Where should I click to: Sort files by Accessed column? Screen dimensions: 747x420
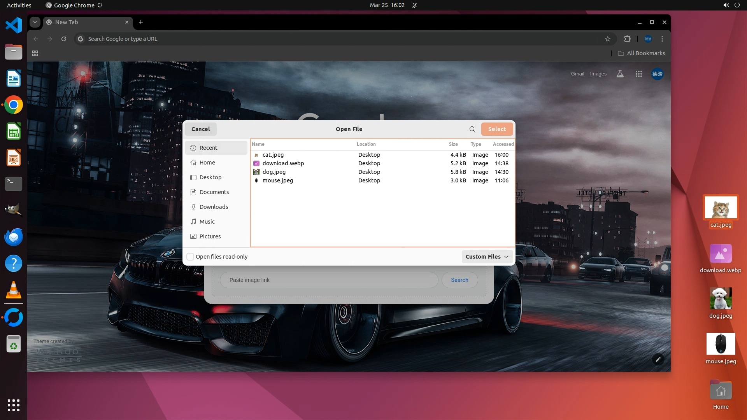(503, 144)
